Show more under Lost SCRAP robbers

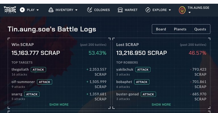[161, 104]
